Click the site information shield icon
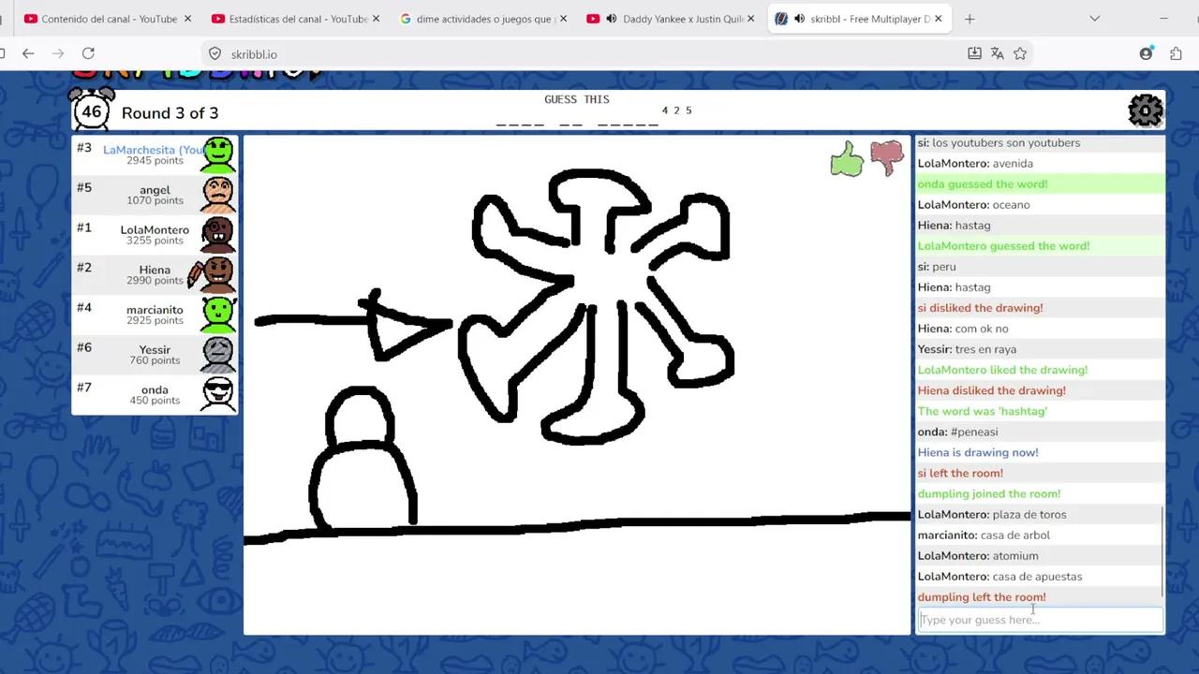Screen dimensions: 1199x674 [215, 53]
